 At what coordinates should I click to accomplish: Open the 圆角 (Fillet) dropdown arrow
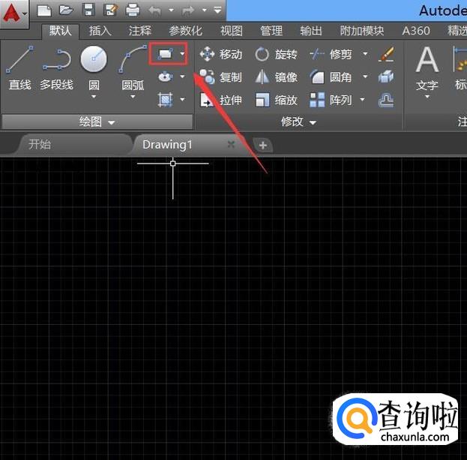(365, 77)
